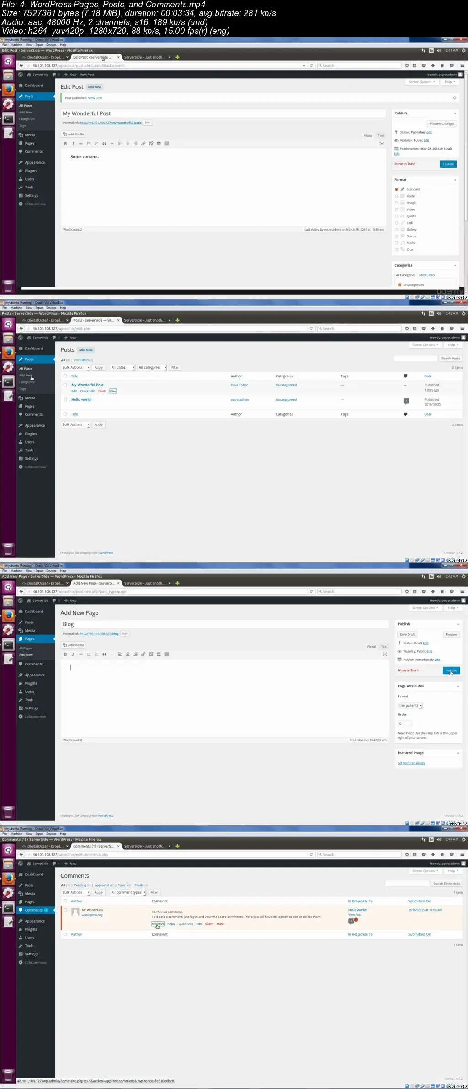Click Blockquote icon in Edit Post editor toolbar
This screenshot has width=468, height=1089.
[104, 144]
